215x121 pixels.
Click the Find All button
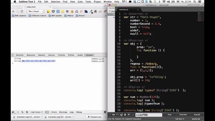point(197,115)
